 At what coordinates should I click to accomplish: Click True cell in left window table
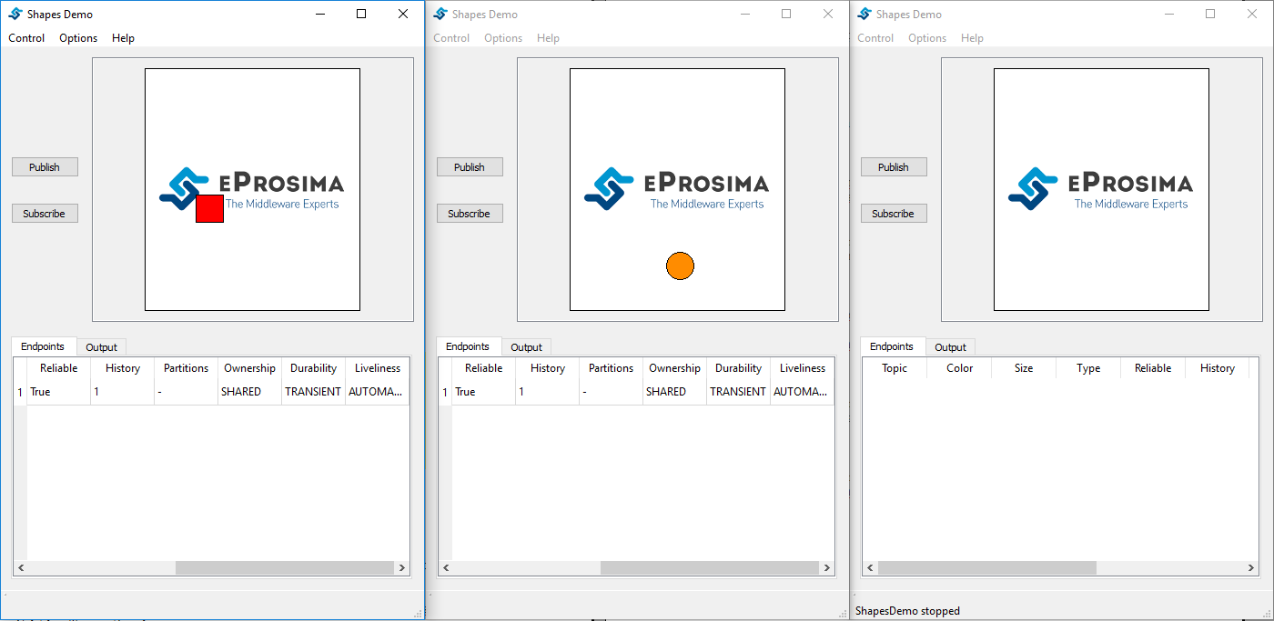tap(59, 392)
